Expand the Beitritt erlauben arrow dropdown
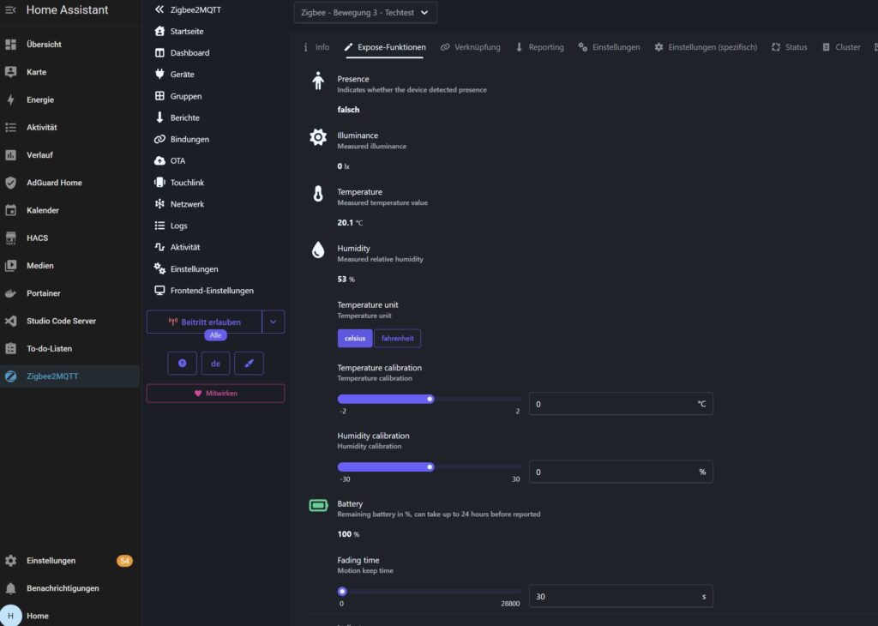Image resolution: width=878 pixels, height=626 pixels. tap(274, 322)
